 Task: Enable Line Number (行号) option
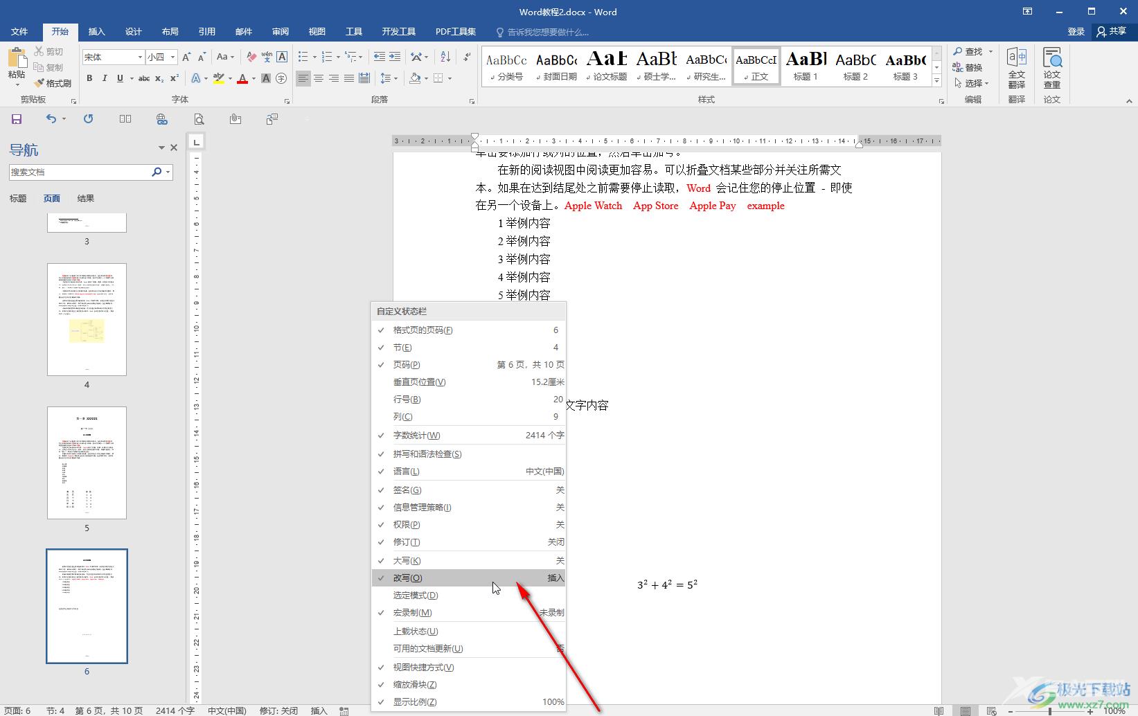click(469, 400)
